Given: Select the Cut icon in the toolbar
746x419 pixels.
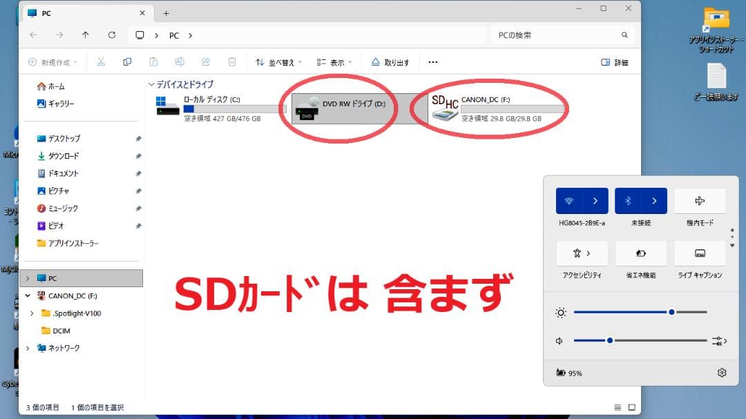Looking at the screenshot, I should [x=101, y=62].
